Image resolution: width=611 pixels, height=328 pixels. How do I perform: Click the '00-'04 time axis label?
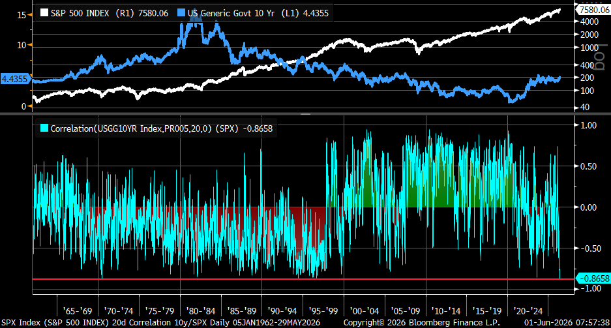click(365, 311)
